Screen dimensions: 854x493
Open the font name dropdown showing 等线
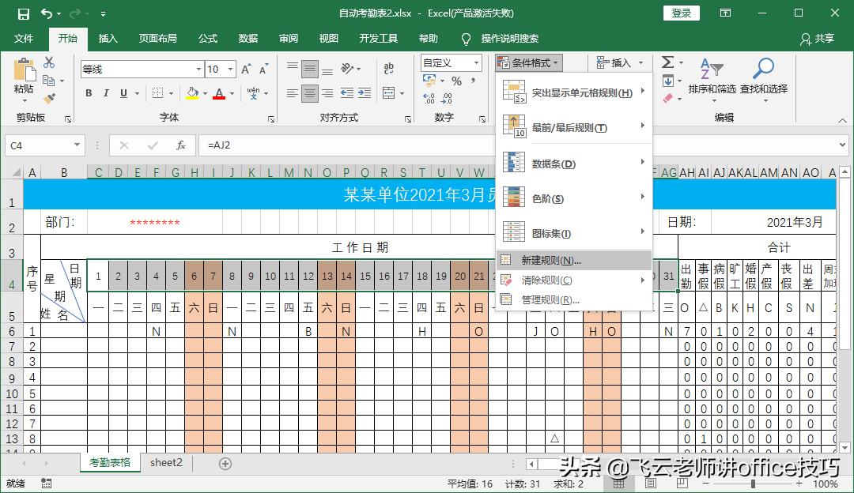(x=198, y=69)
